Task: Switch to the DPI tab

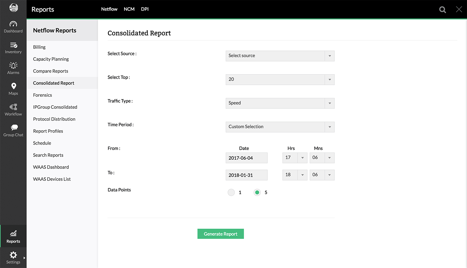Action: [x=145, y=9]
